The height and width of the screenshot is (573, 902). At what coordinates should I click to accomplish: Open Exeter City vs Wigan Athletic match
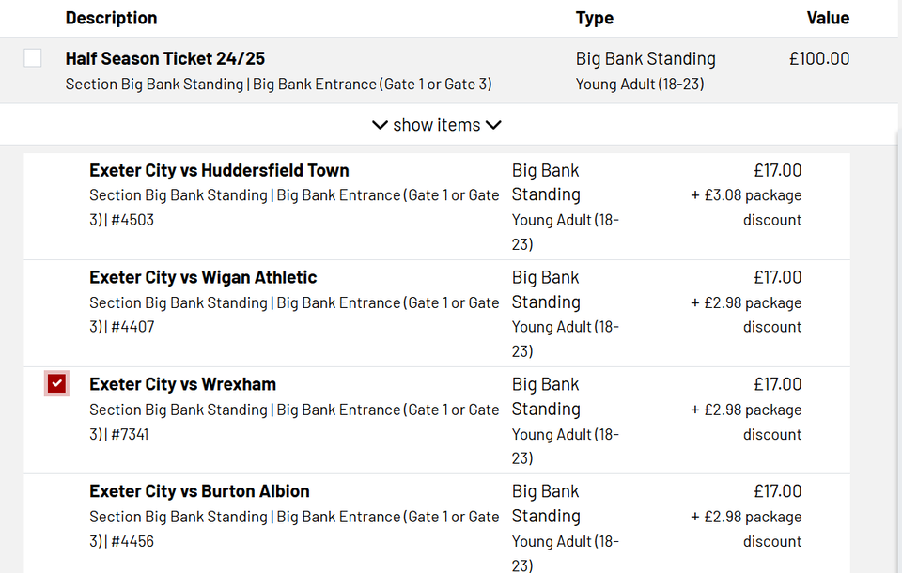[203, 277]
